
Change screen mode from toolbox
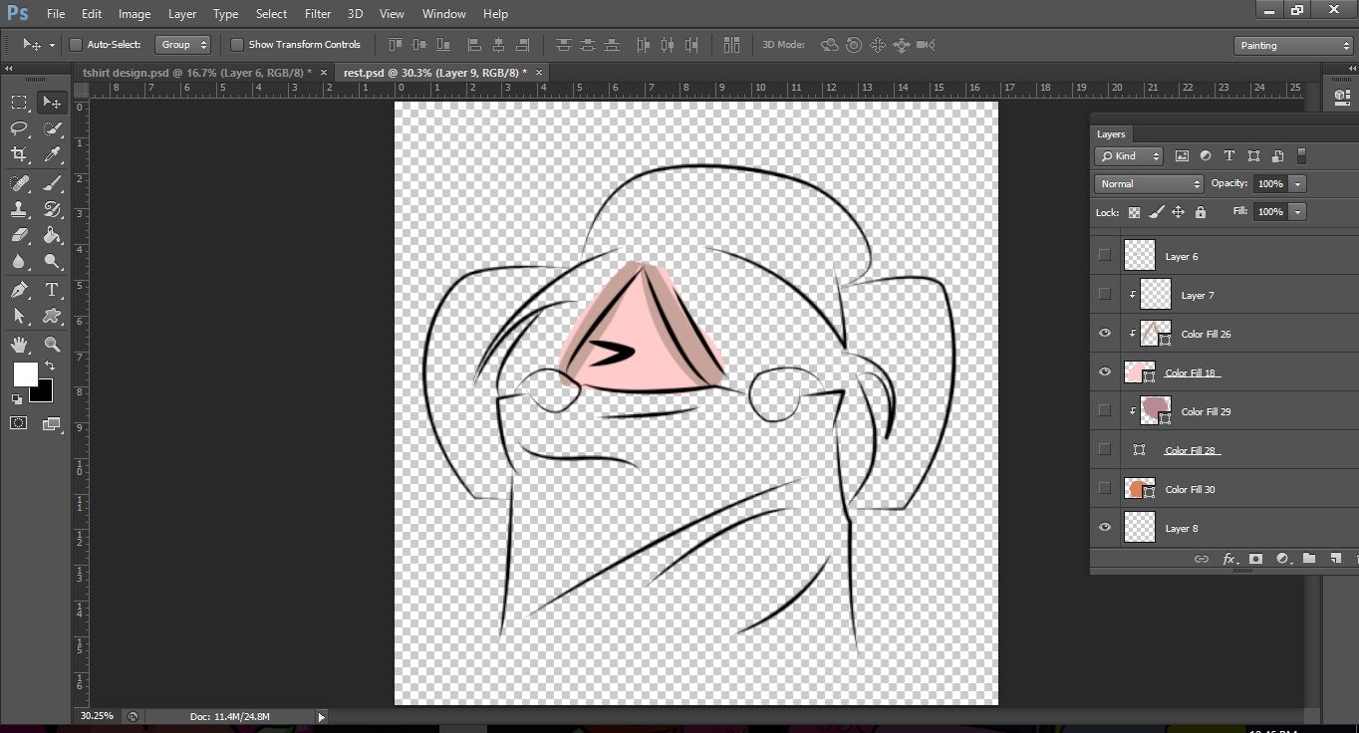(x=52, y=423)
